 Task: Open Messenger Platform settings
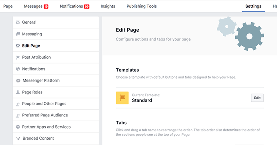(x=56, y=80)
